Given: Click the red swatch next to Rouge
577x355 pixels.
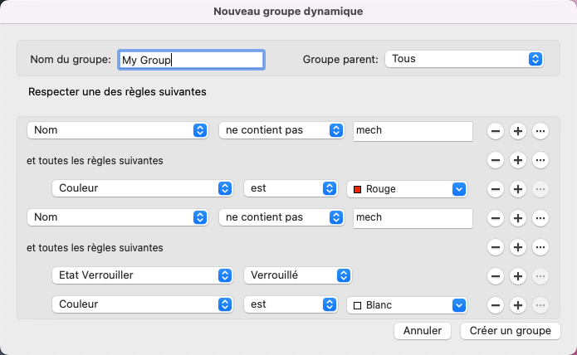Looking at the screenshot, I should (358, 189).
